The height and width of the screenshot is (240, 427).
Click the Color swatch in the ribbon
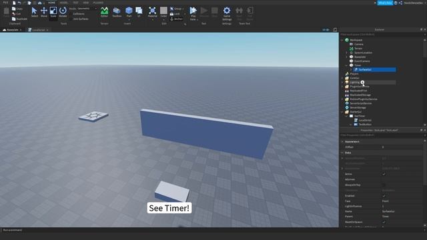click(x=163, y=12)
